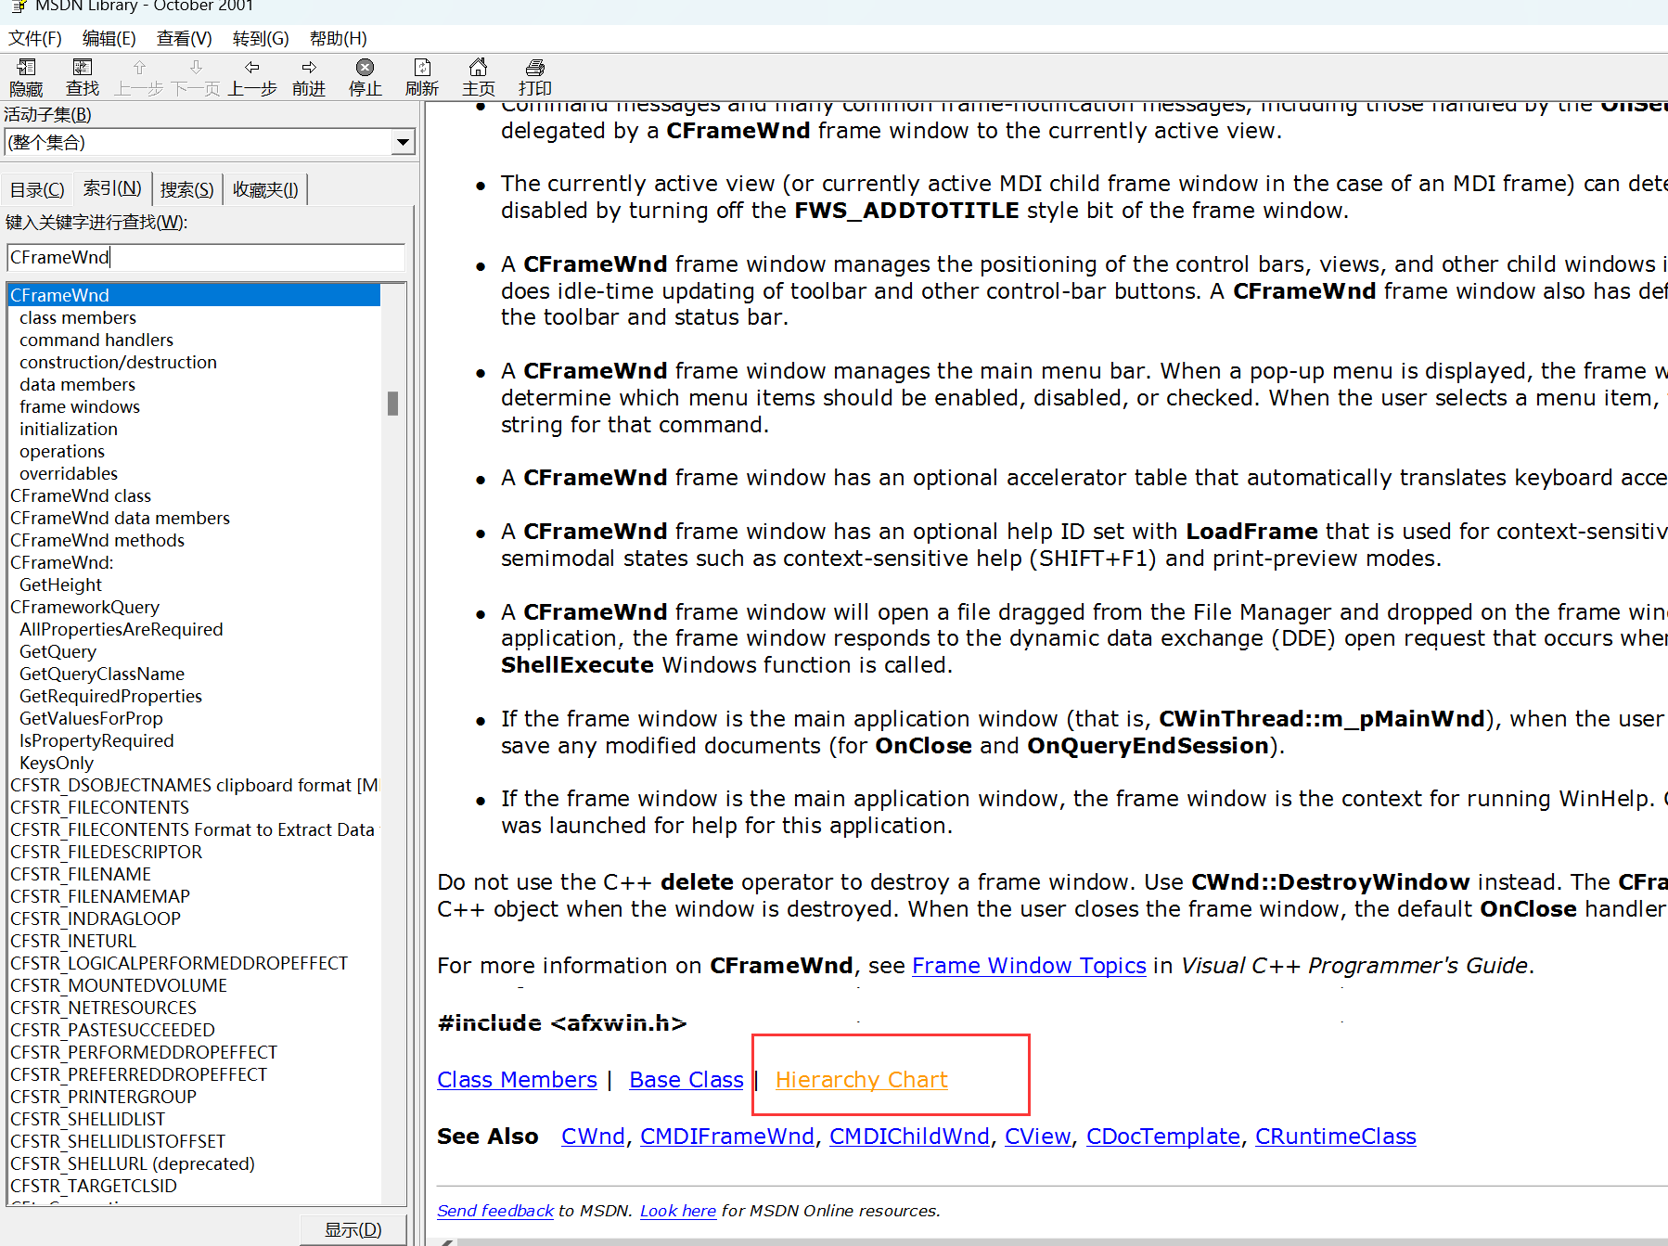Screen dimensions: 1668x1246
Task: Select the highlighted CFrameWnd index entry
Action: coord(194,295)
